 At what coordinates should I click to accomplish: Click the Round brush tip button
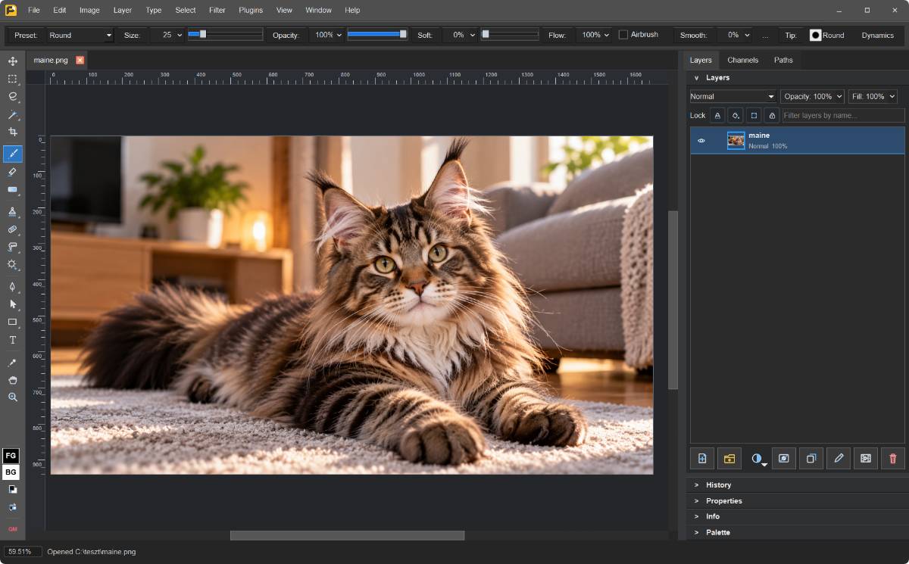tap(826, 35)
